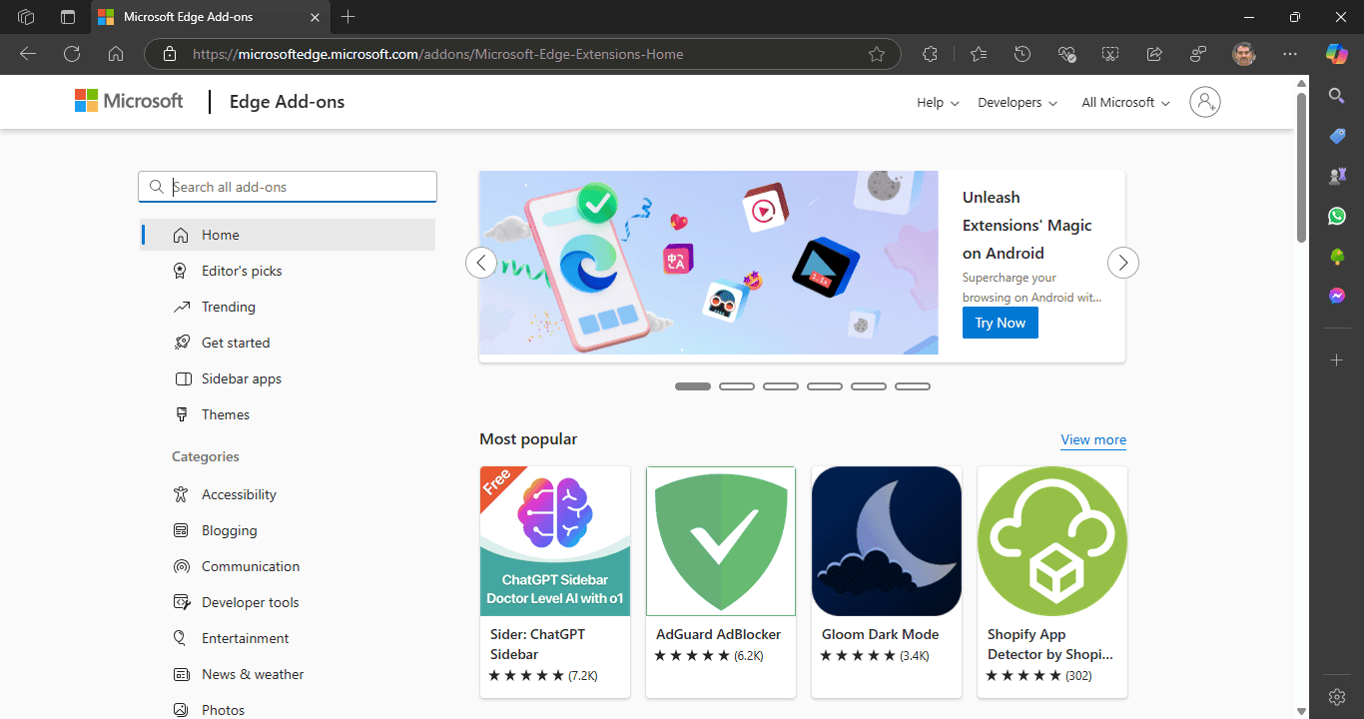Toggle vertical tabs icon in title bar
Viewport: 1364px width, 719px height.
pyautogui.click(x=68, y=17)
